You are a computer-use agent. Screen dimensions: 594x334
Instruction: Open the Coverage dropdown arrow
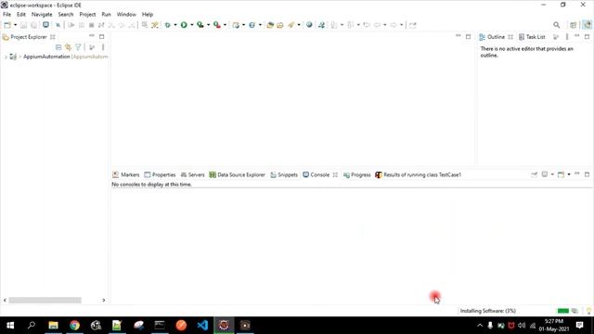208,25
